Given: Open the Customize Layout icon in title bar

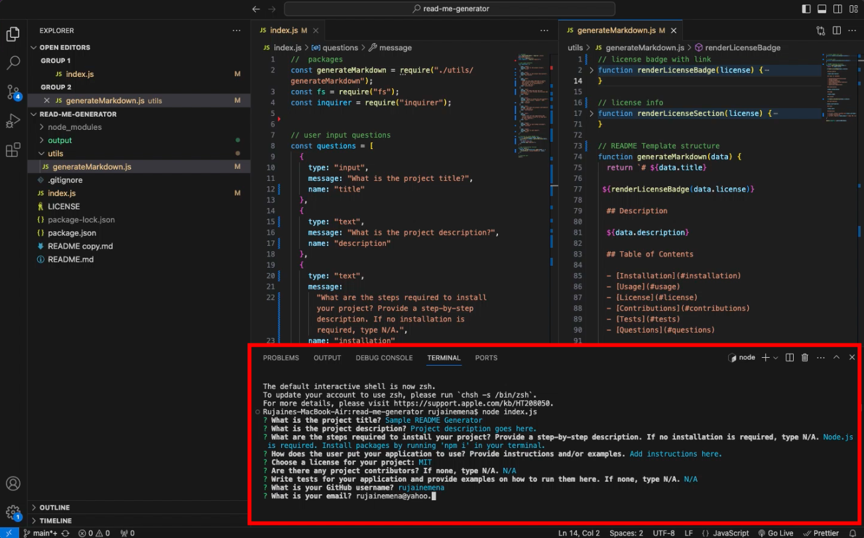Looking at the screenshot, I should click(x=853, y=9).
